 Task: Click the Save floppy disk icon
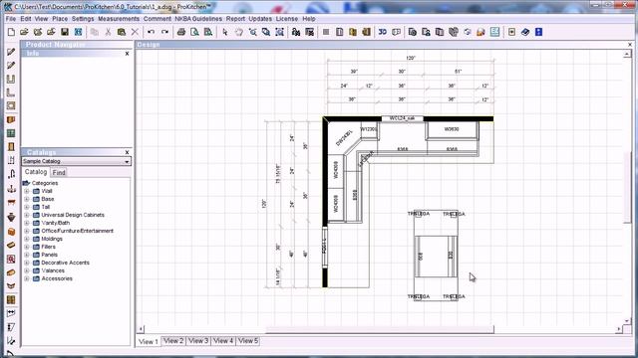[65, 32]
